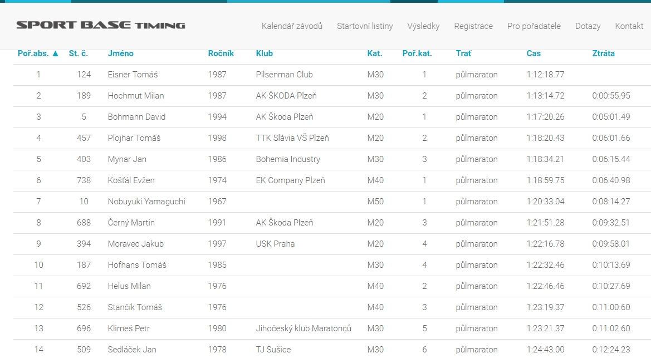Select the name Eisner Tomáš

click(133, 75)
